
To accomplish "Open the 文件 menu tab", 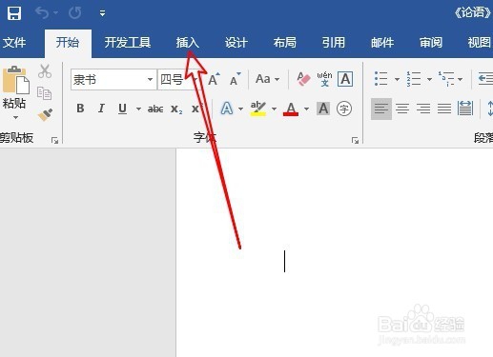I will (x=14, y=42).
